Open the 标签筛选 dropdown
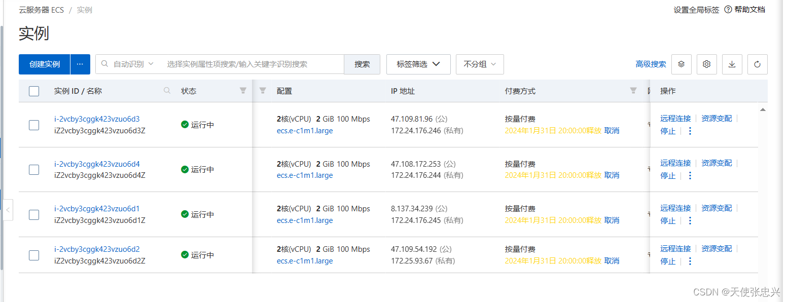This screenshot has height=302, width=788. coord(418,64)
